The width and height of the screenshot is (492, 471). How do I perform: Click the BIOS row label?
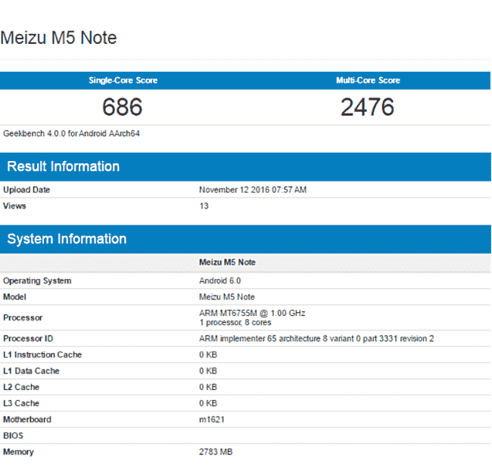pos(13,435)
